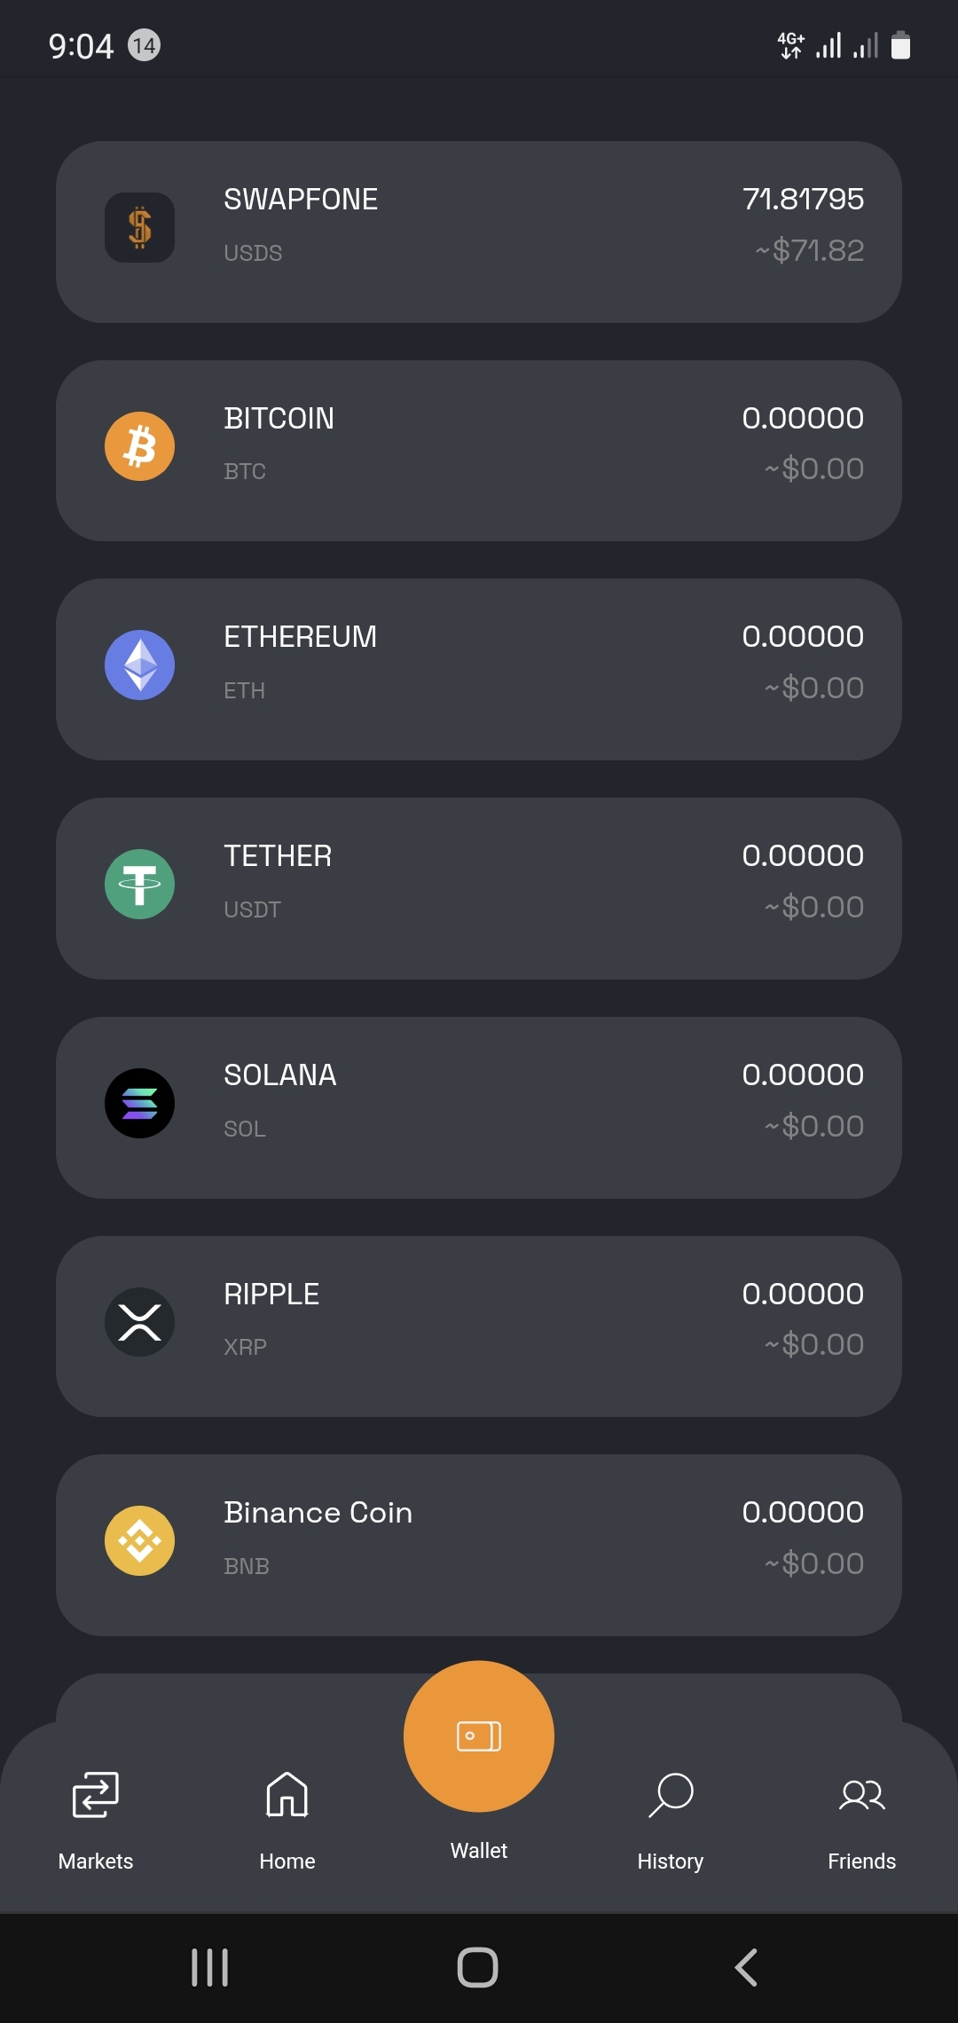Image resolution: width=958 pixels, height=2023 pixels.
Task: Open the SWAPFONE balance 71.81795
Action: pos(803,199)
